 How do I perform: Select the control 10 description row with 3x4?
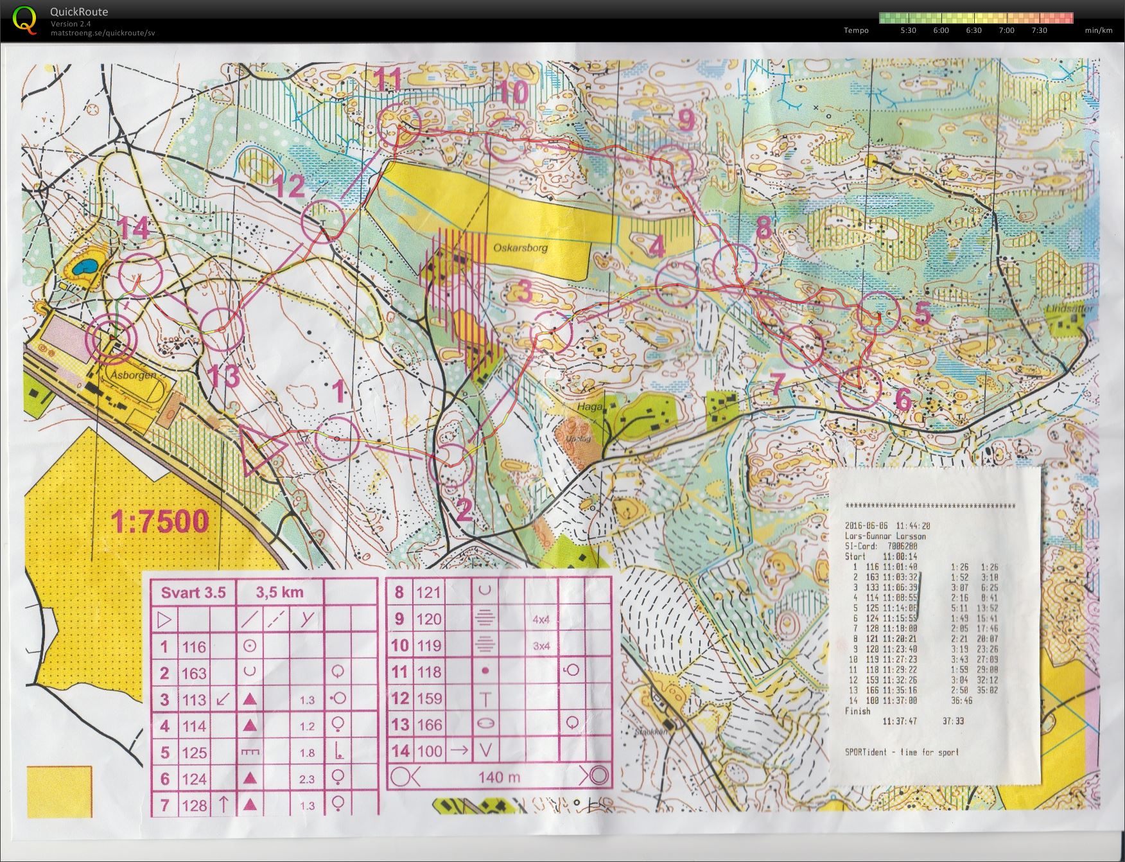(499, 646)
